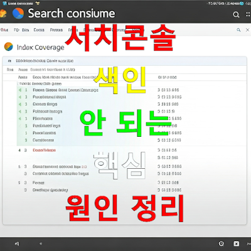Open the apps grid icon in the header
The height and width of the screenshot is (251, 251).
(x=248, y=14)
